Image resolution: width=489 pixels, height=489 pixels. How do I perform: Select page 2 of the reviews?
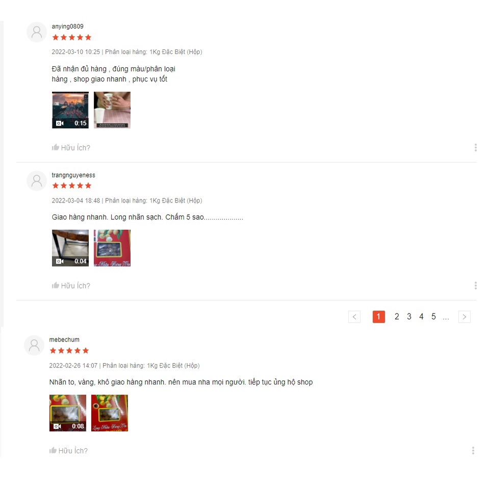click(397, 317)
